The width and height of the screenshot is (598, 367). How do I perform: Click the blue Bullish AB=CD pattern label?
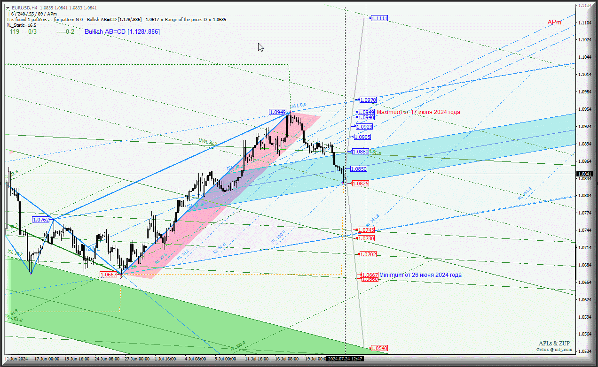coord(122,32)
